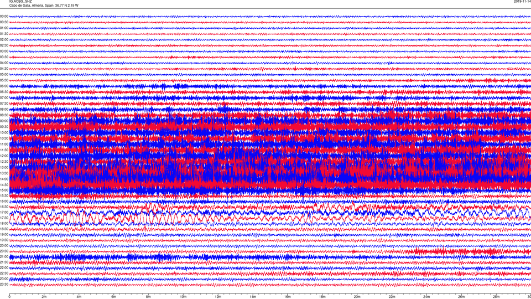Select the 04:30 time row label
Viewport: 531px width, 299px height.
coord(4,69)
